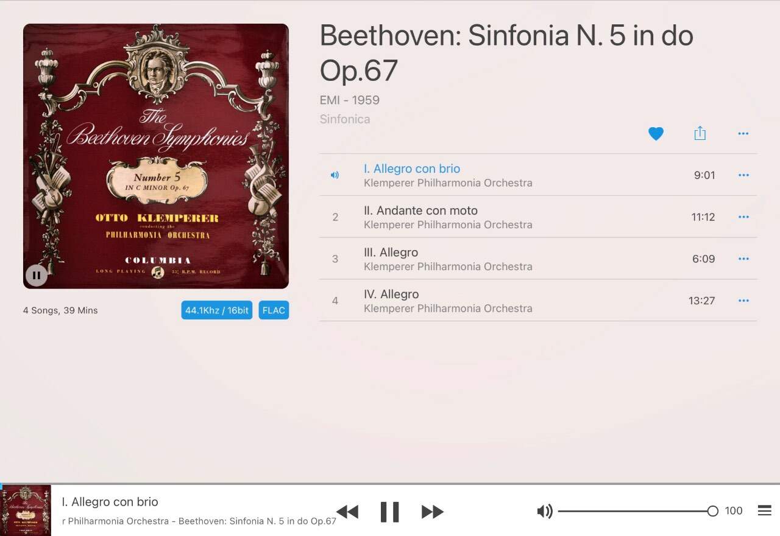Skip to the next track
The width and height of the screenshot is (780, 536).
pos(432,512)
